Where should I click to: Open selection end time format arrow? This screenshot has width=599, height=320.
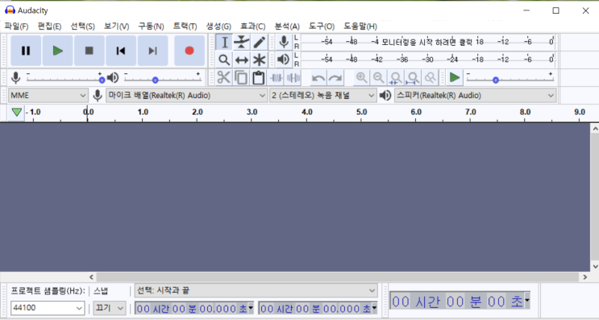(374, 307)
